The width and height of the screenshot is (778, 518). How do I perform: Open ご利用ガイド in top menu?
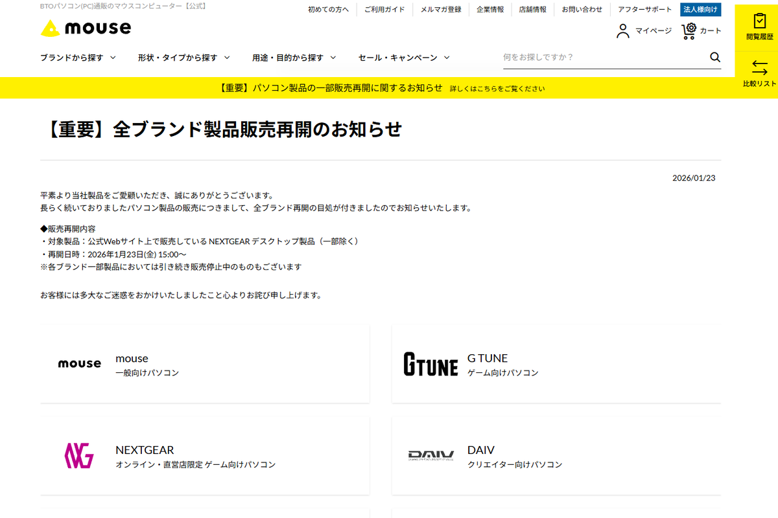(384, 10)
